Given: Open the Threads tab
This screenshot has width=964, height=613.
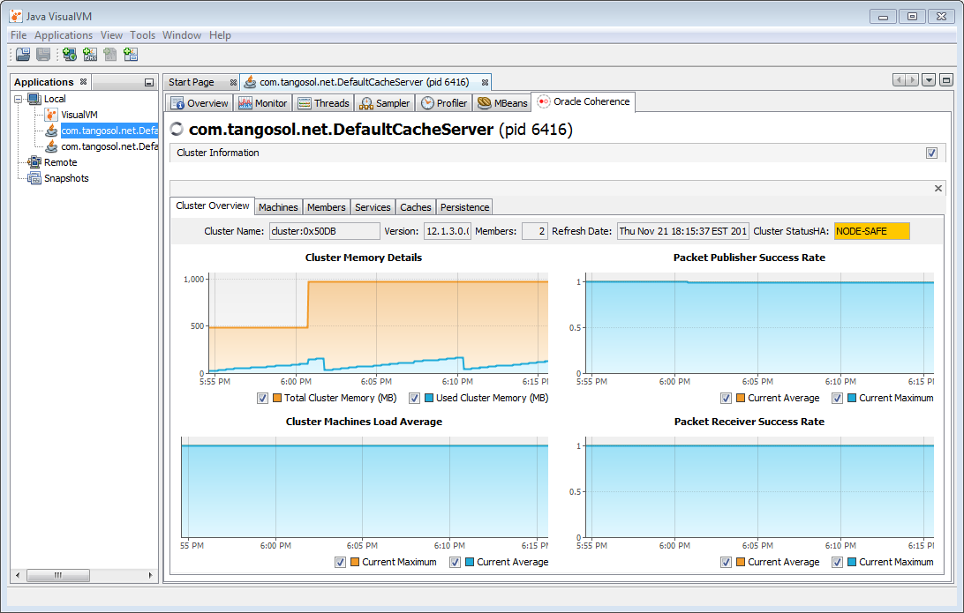Looking at the screenshot, I should (x=323, y=103).
